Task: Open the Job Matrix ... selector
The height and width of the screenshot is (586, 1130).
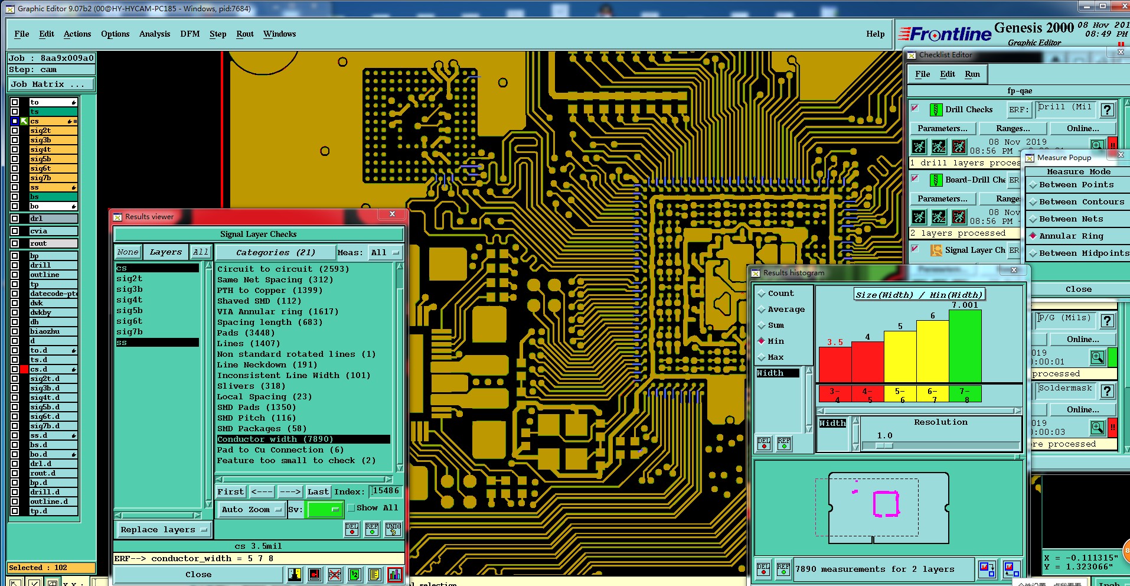Action: 51,84
